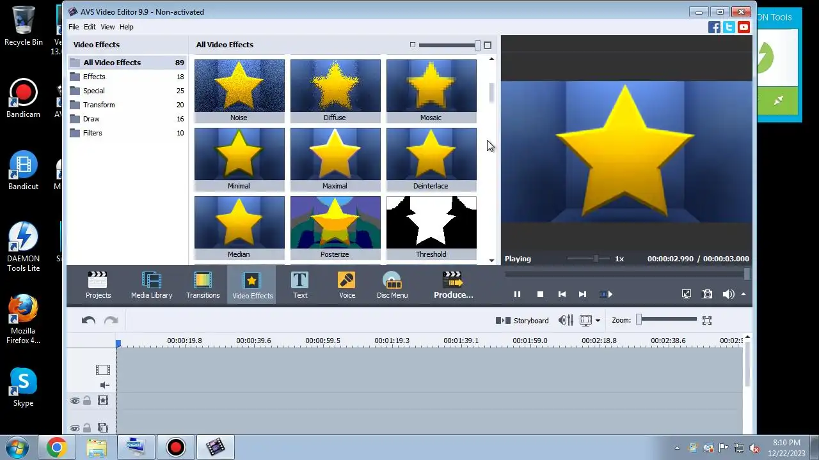The height and width of the screenshot is (460, 819).
Task: Click the preview seek bar
Action: tap(627, 274)
